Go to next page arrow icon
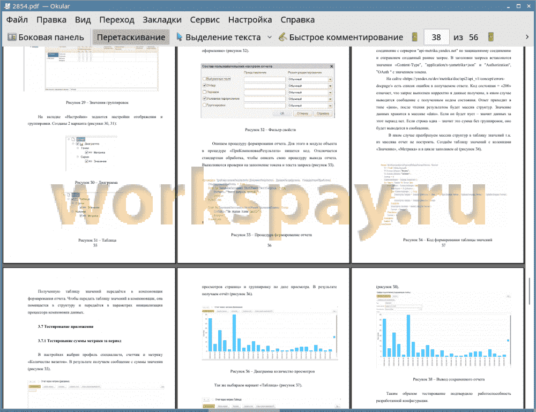 [x=491, y=37]
